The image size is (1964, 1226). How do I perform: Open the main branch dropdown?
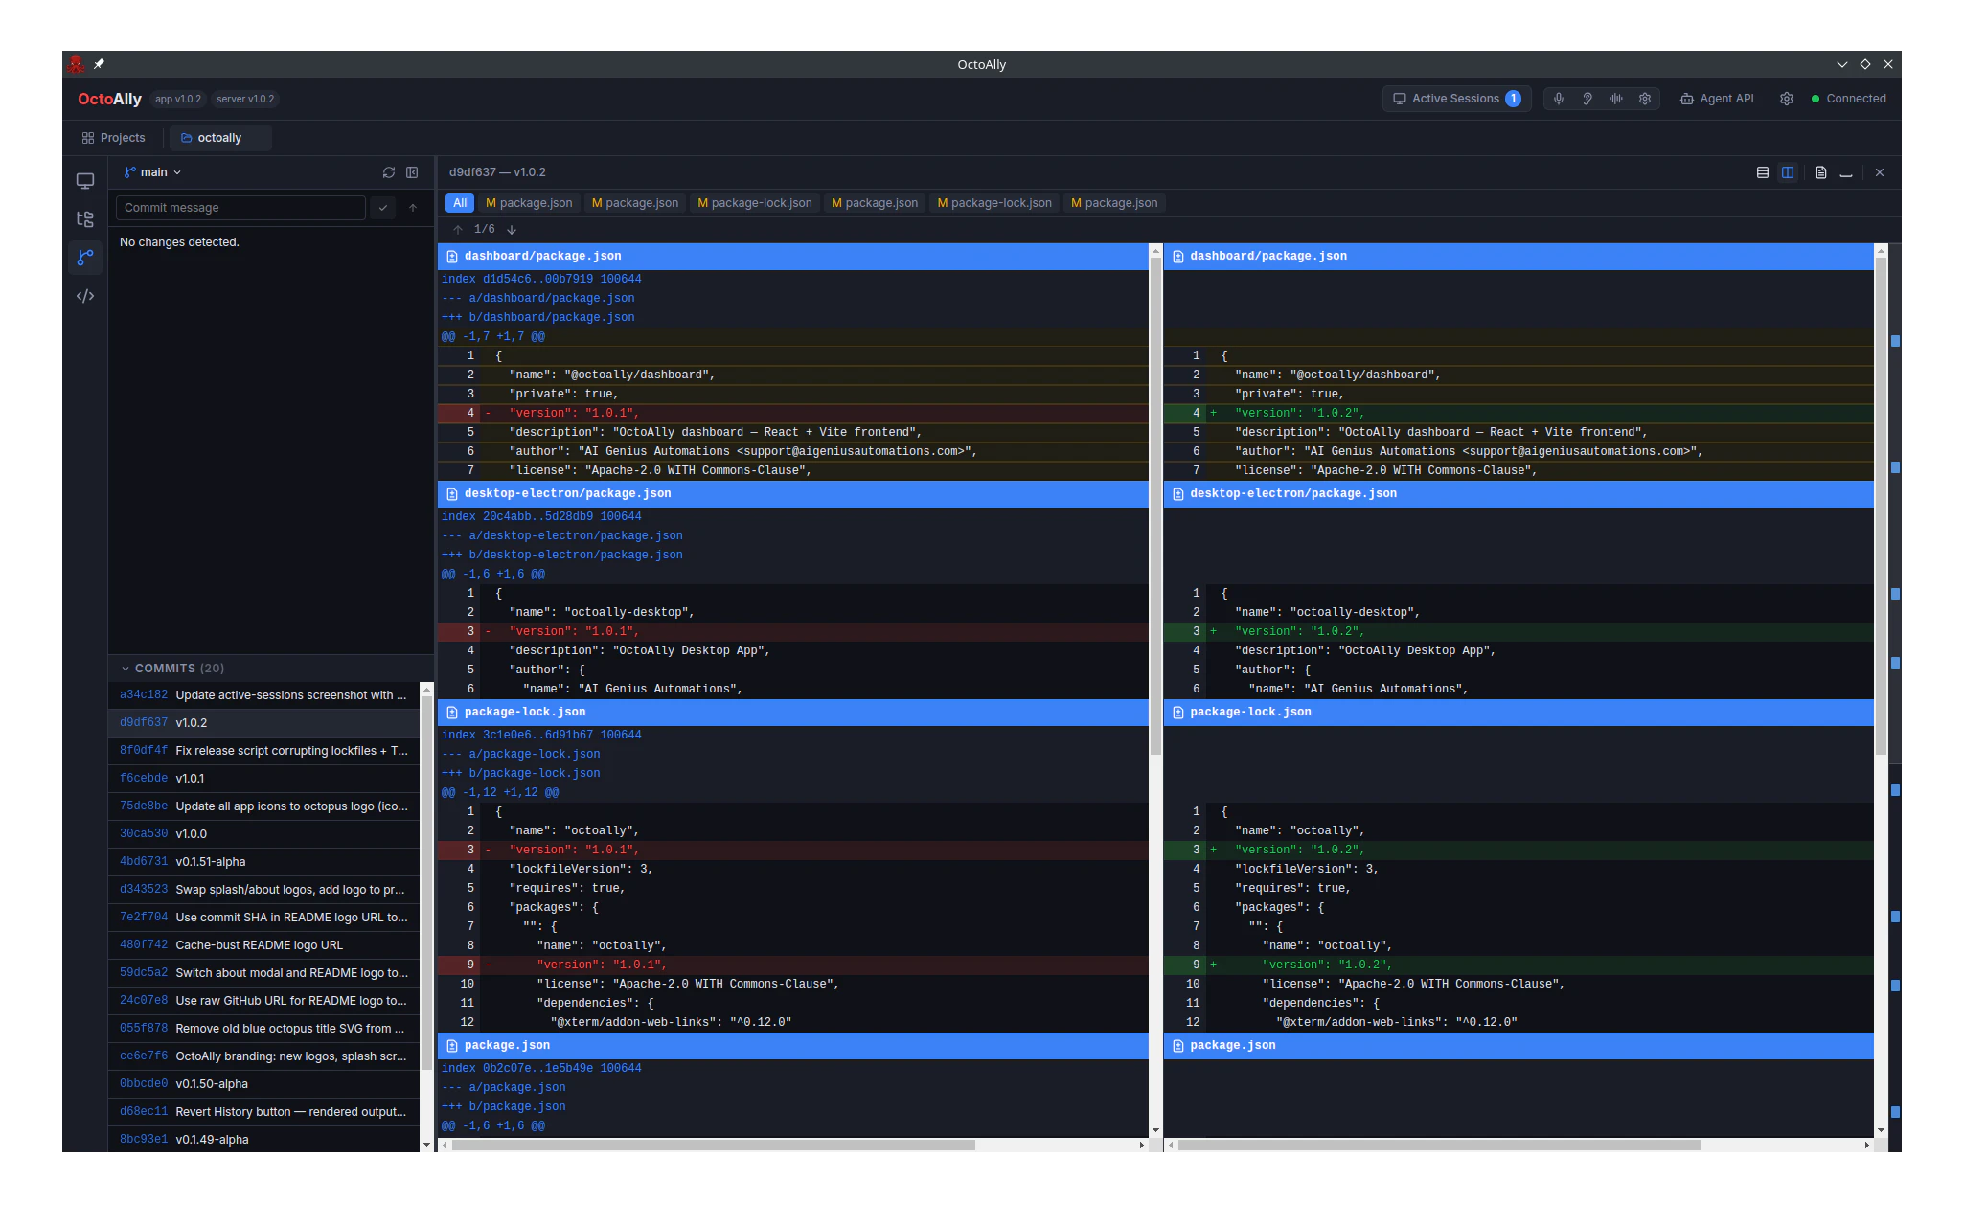[x=152, y=172]
